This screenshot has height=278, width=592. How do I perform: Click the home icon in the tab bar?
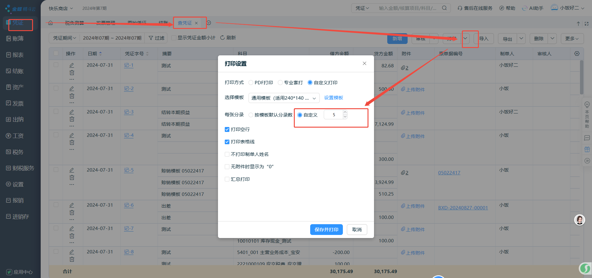click(51, 23)
